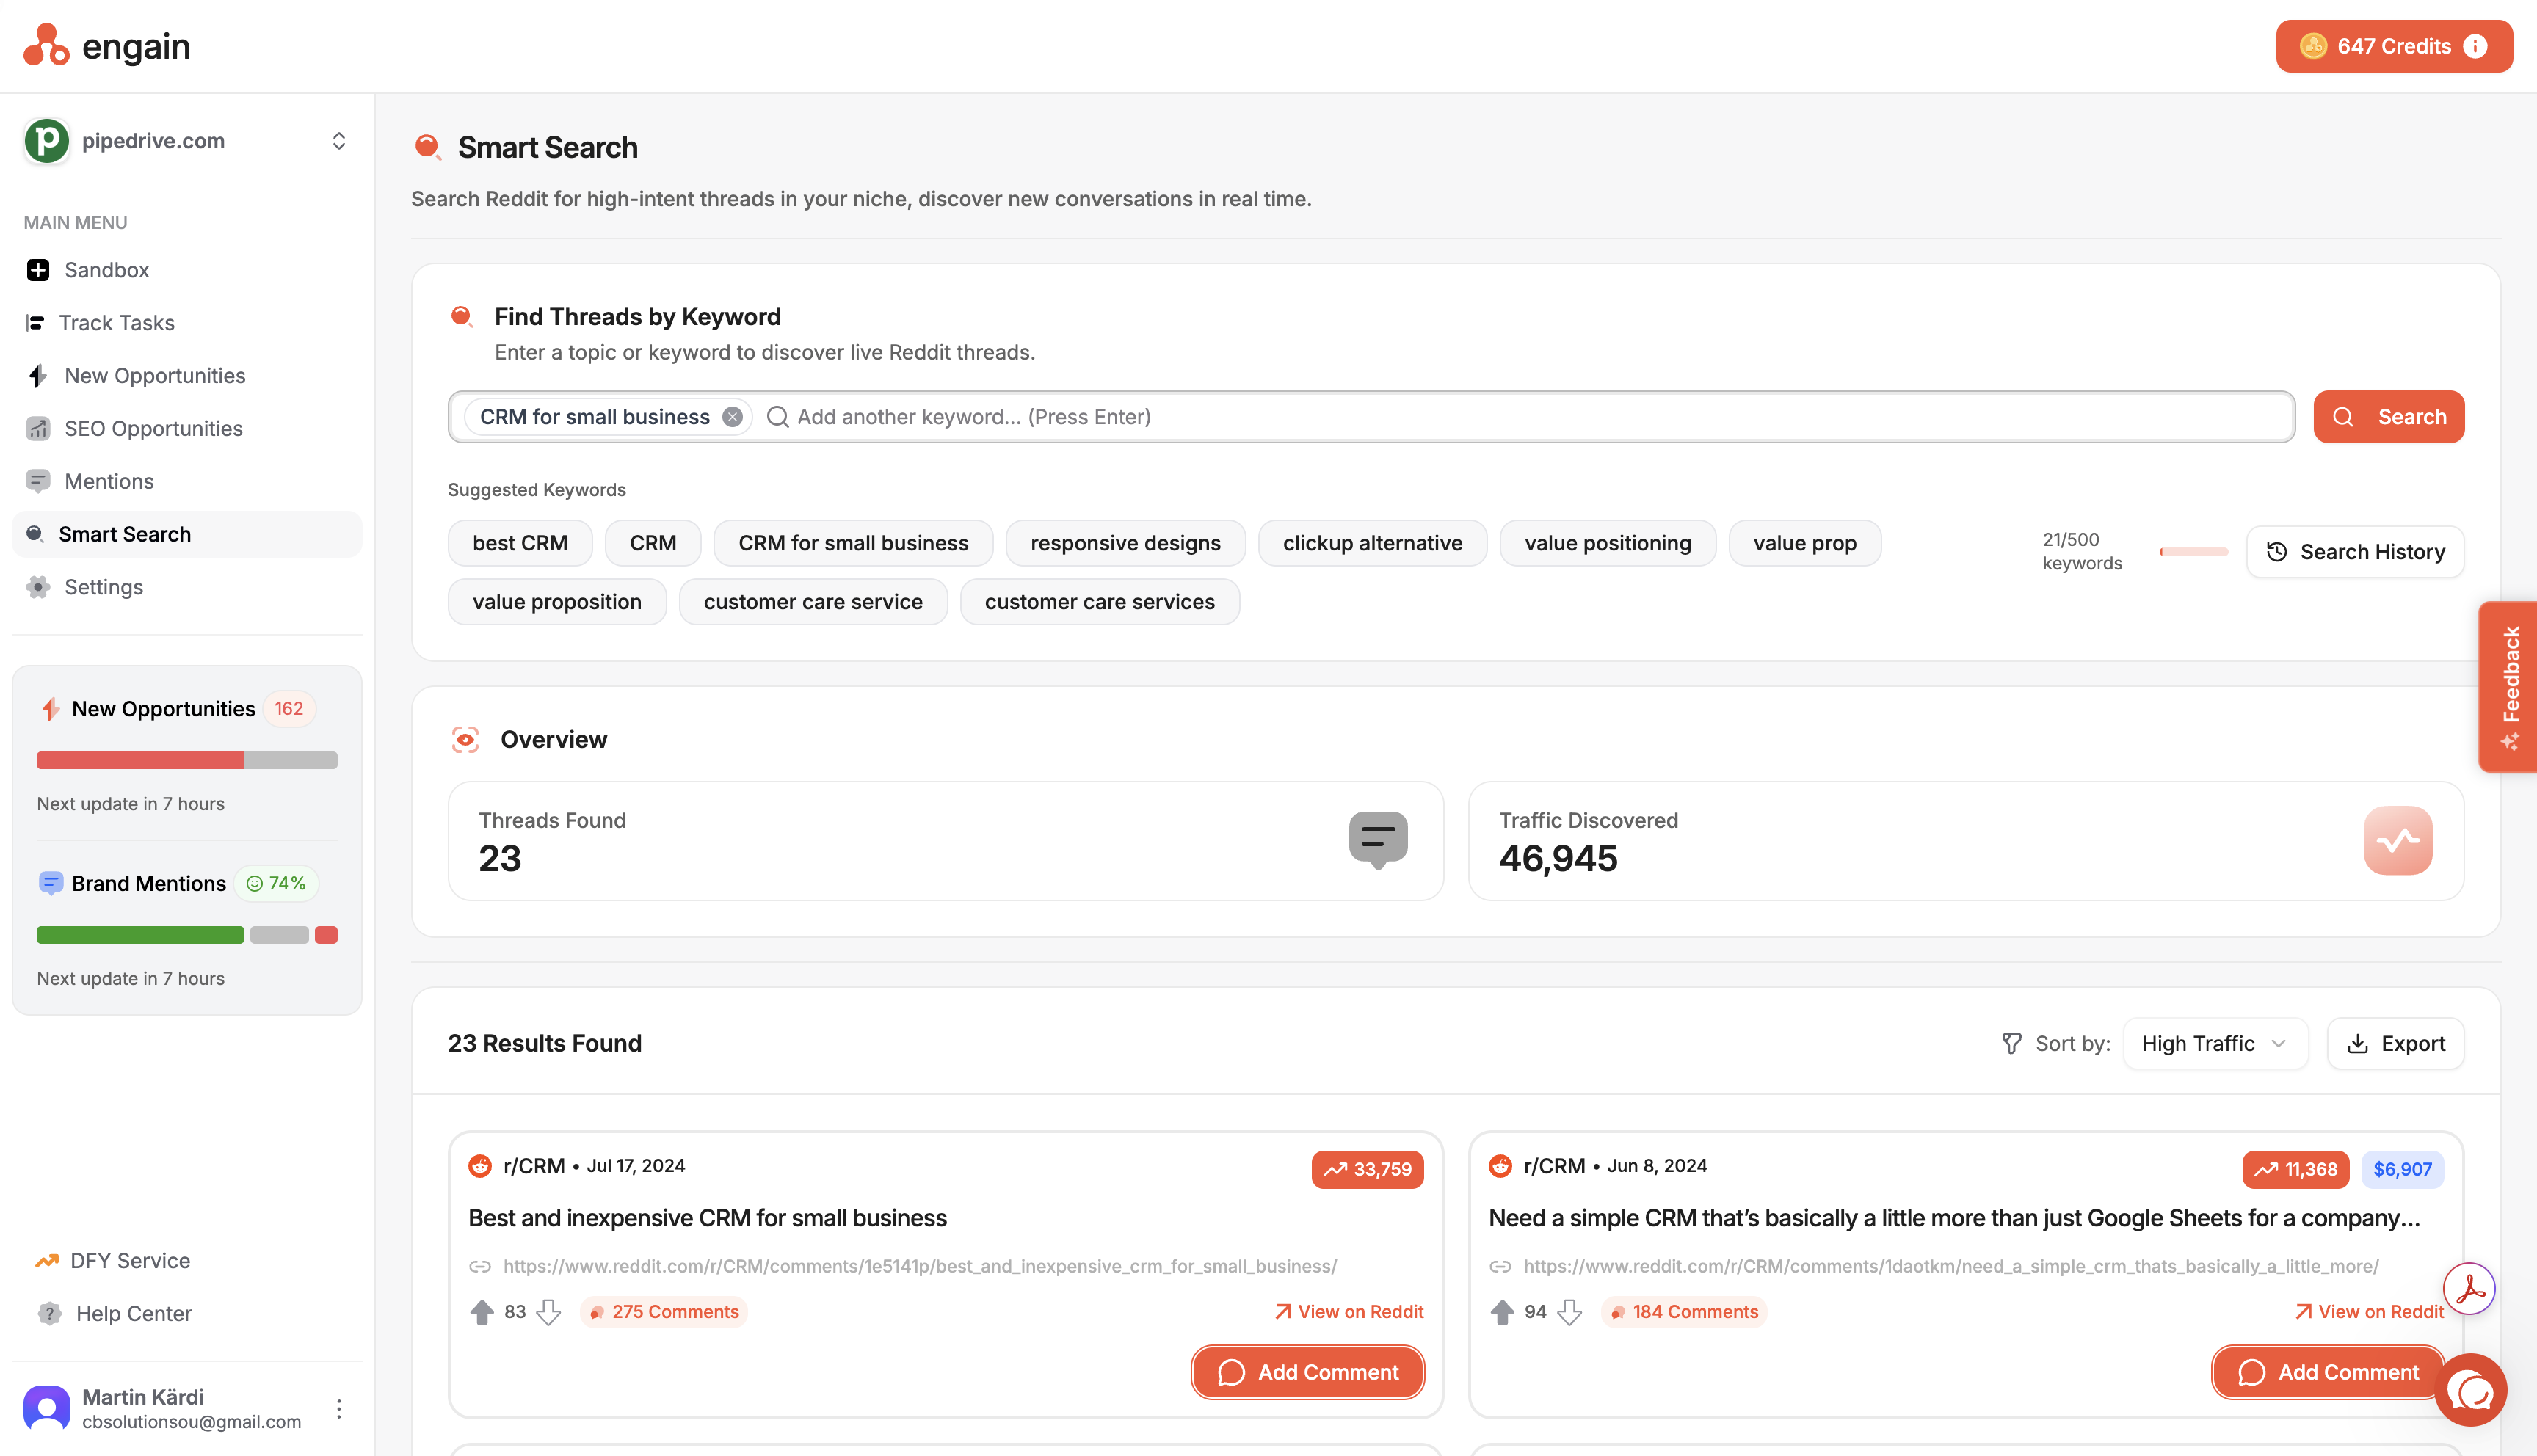The width and height of the screenshot is (2537, 1456).
Task: Click the engain logo icon
Action: pyautogui.click(x=46, y=45)
